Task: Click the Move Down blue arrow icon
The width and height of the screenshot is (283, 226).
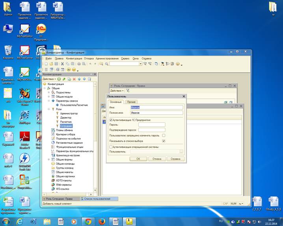Action: pyautogui.click(x=84, y=79)
